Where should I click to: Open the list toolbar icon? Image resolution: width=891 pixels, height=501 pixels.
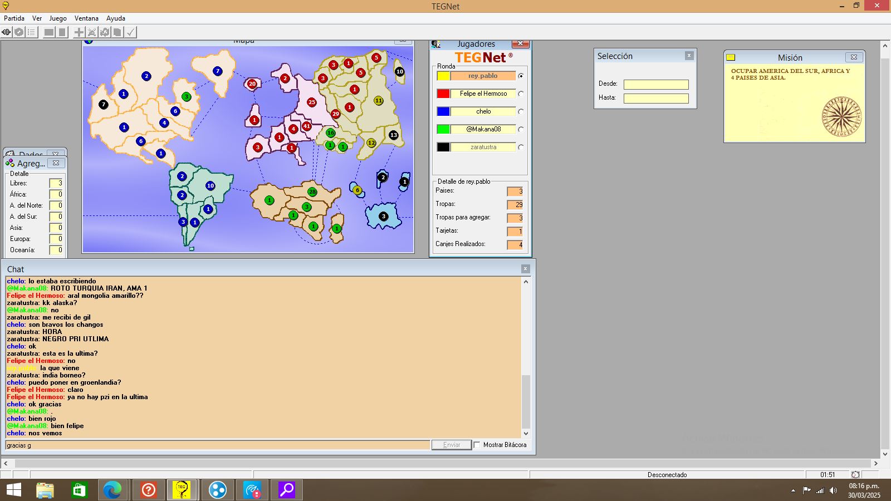click(31, 32)
